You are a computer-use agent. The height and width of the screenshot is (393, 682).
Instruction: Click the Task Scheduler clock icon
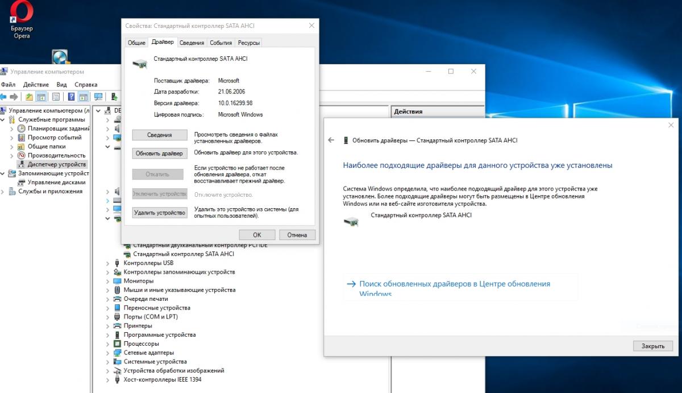tap(22, 129)
